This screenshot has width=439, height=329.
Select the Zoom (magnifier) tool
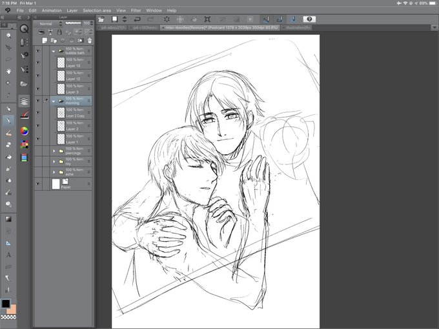tap(8, 35)
